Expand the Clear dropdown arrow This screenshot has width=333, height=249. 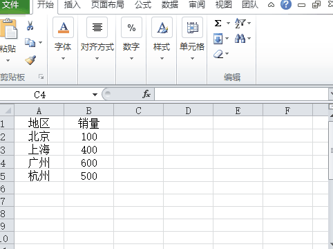pos(227,54)
